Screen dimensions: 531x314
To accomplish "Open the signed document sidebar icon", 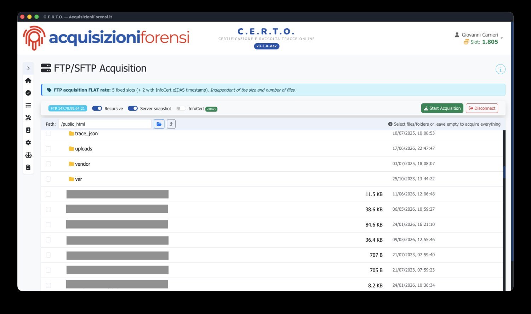I will [28, 167].
